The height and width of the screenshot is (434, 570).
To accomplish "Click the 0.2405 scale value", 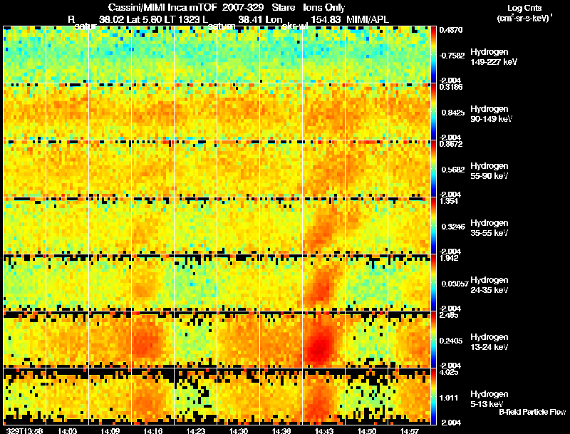I will [x=453, y=341].
